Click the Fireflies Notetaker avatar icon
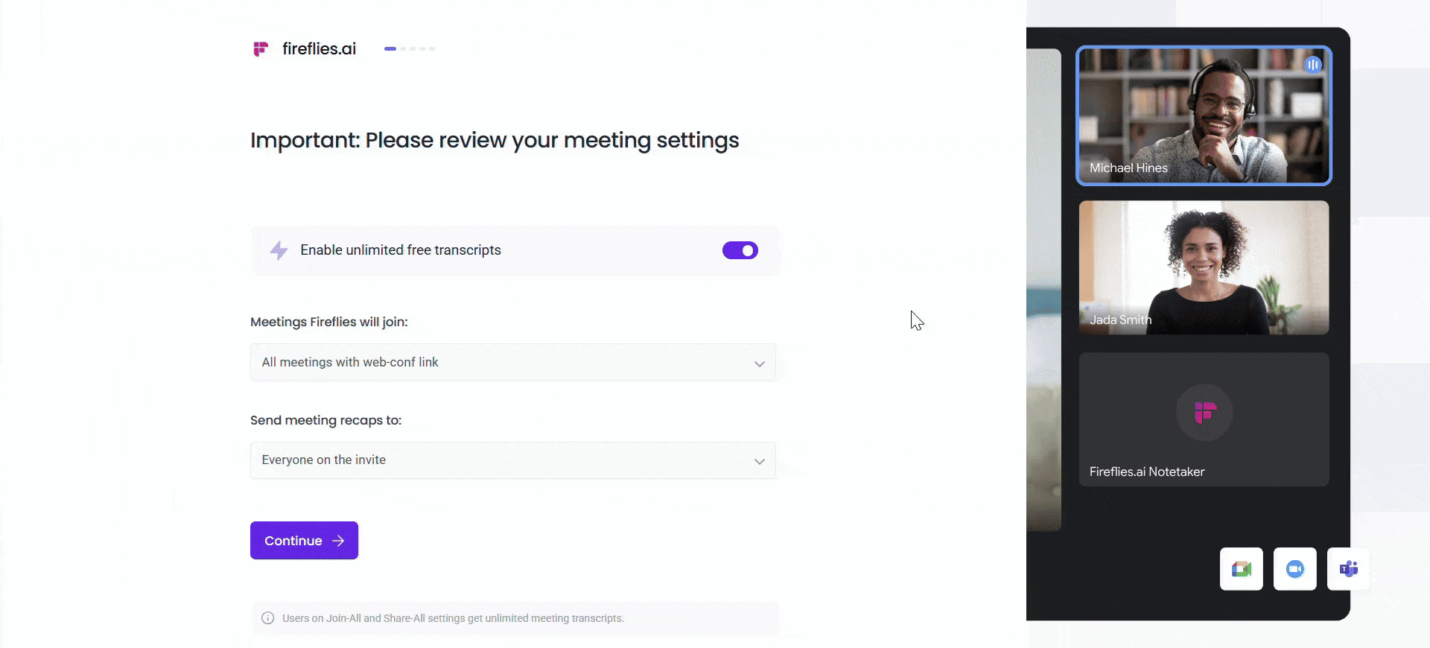The height and width of the screenshot is (648, 1430). click(x=1204, y=412)
